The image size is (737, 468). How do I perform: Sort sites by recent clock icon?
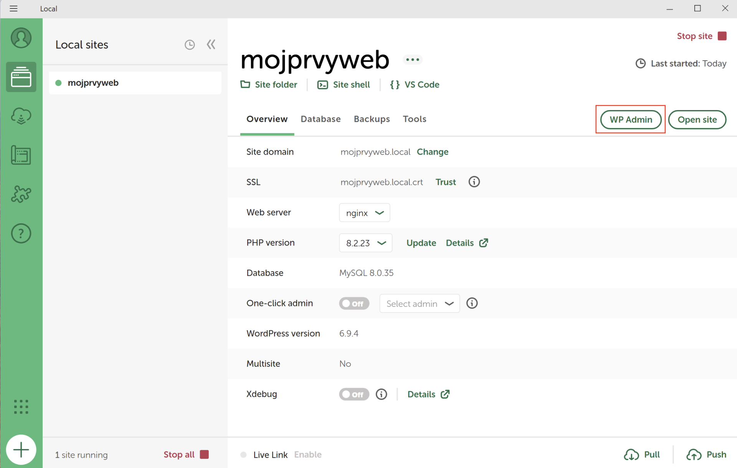pyautogui.click(x=190, y=45)
